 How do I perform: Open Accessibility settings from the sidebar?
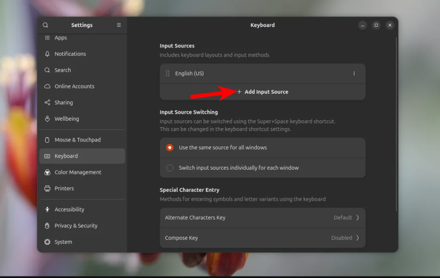(x=47, y=209)
